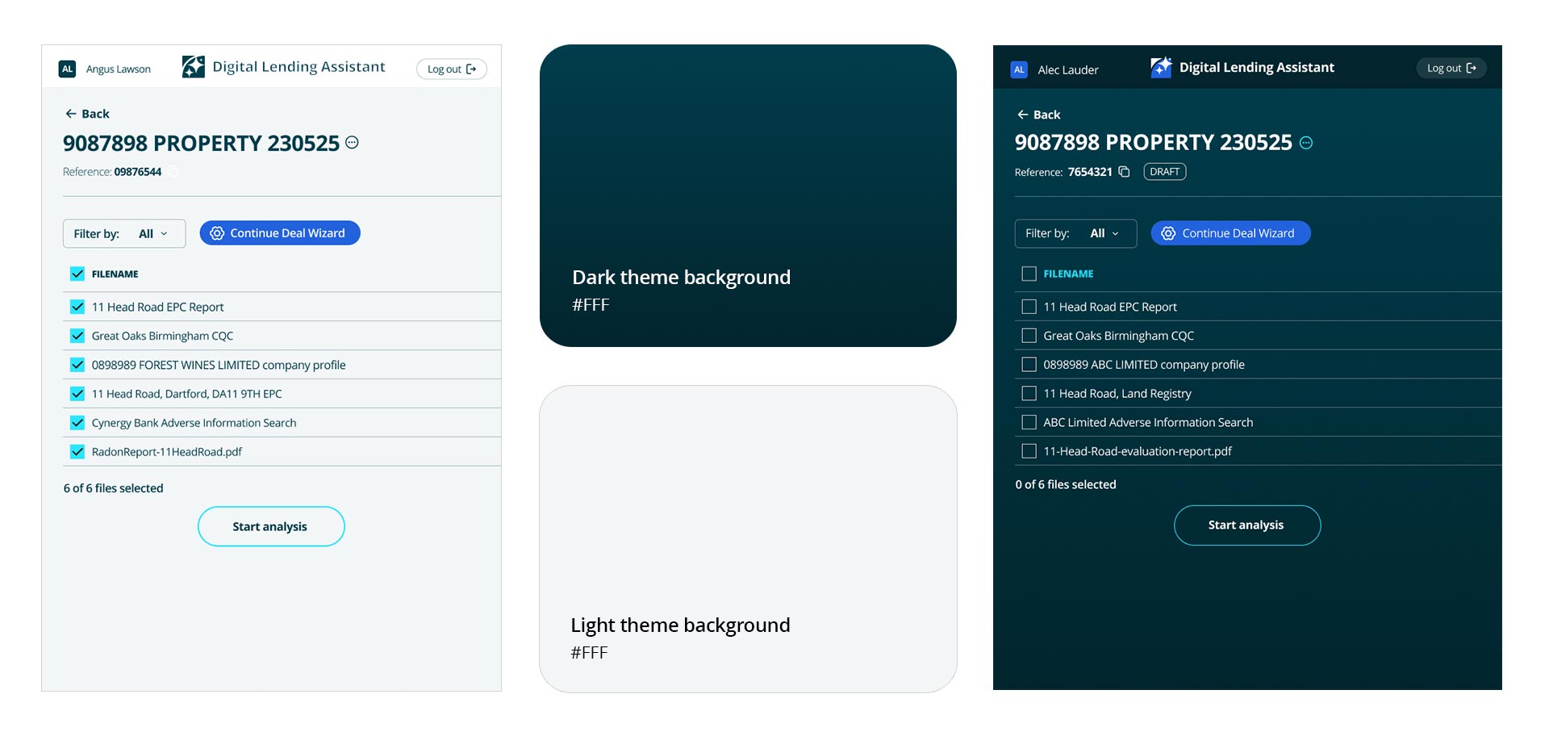Go Back using the light panel link
The height and width of the screenshot is (732, 1549).
87,114
